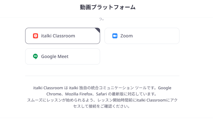Click the "Safari" word in the description
This screenshot has width=213, height=123.
(x=101, y=94)
